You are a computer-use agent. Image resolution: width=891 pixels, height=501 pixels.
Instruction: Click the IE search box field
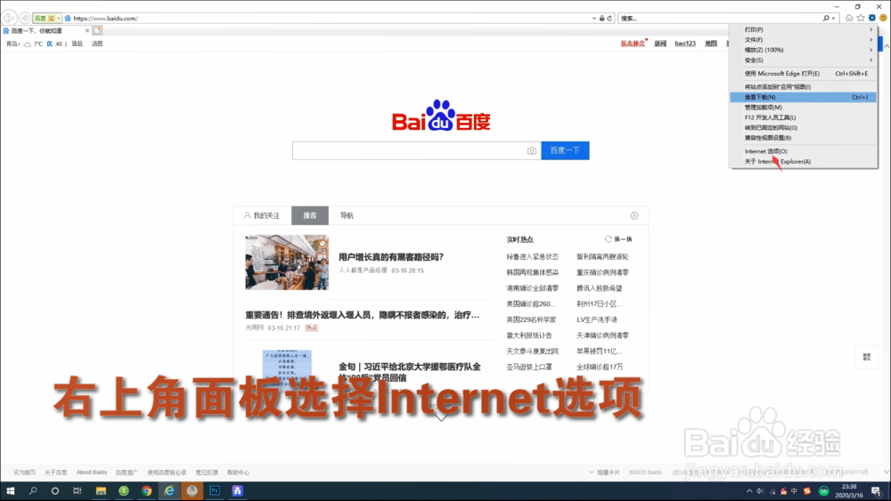(719, 18)
